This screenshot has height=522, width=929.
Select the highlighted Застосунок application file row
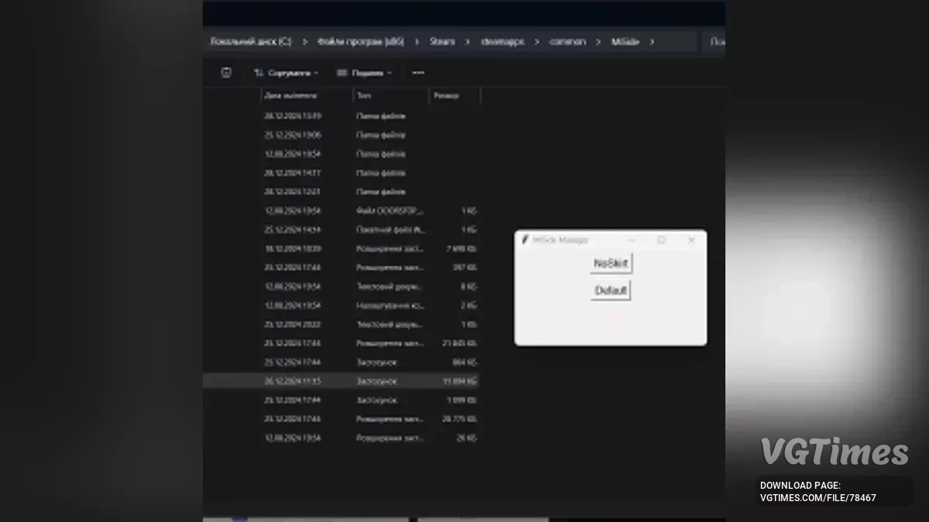pyautogui.click(x=341, y=380)
